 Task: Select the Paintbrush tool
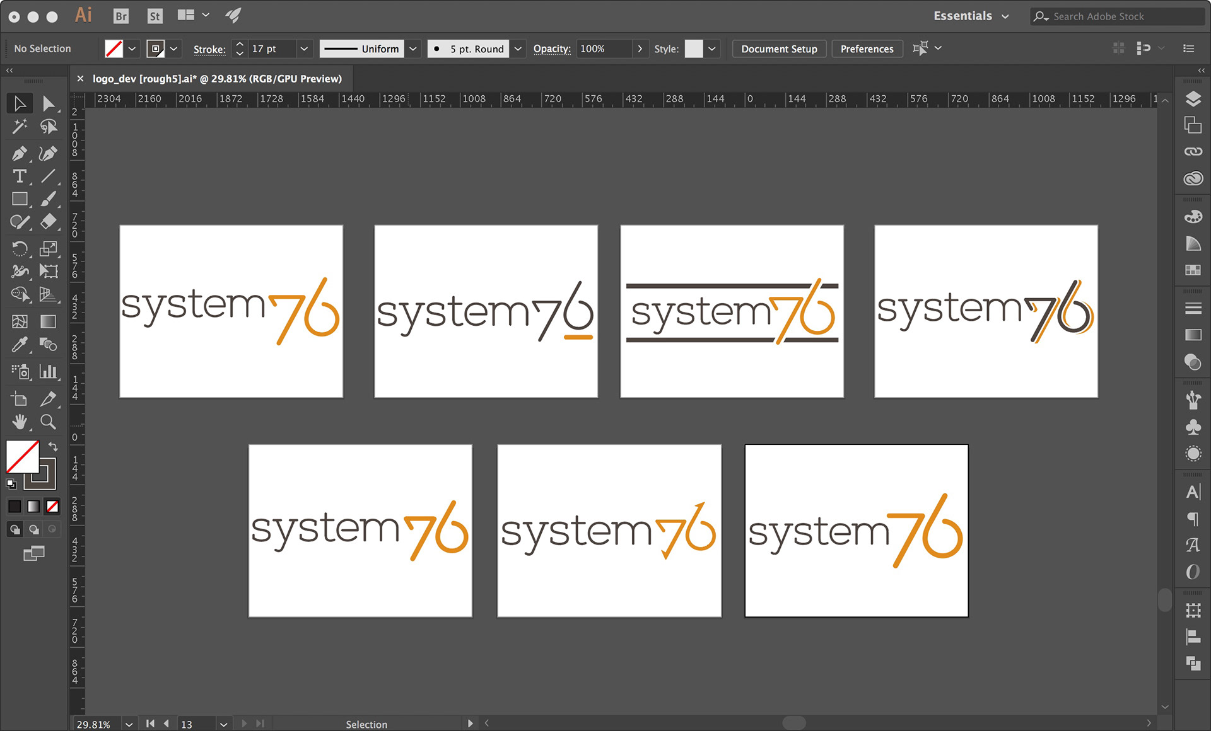49,199
